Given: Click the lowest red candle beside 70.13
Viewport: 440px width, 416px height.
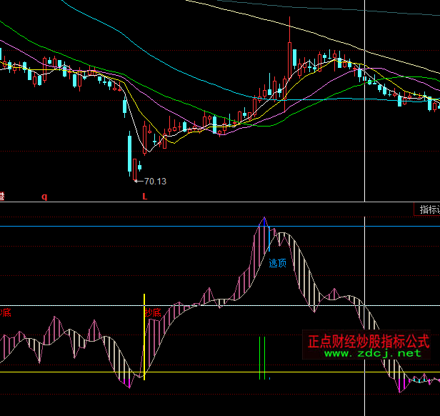Looking at the screenshot, I should click(x=136, y=169).
